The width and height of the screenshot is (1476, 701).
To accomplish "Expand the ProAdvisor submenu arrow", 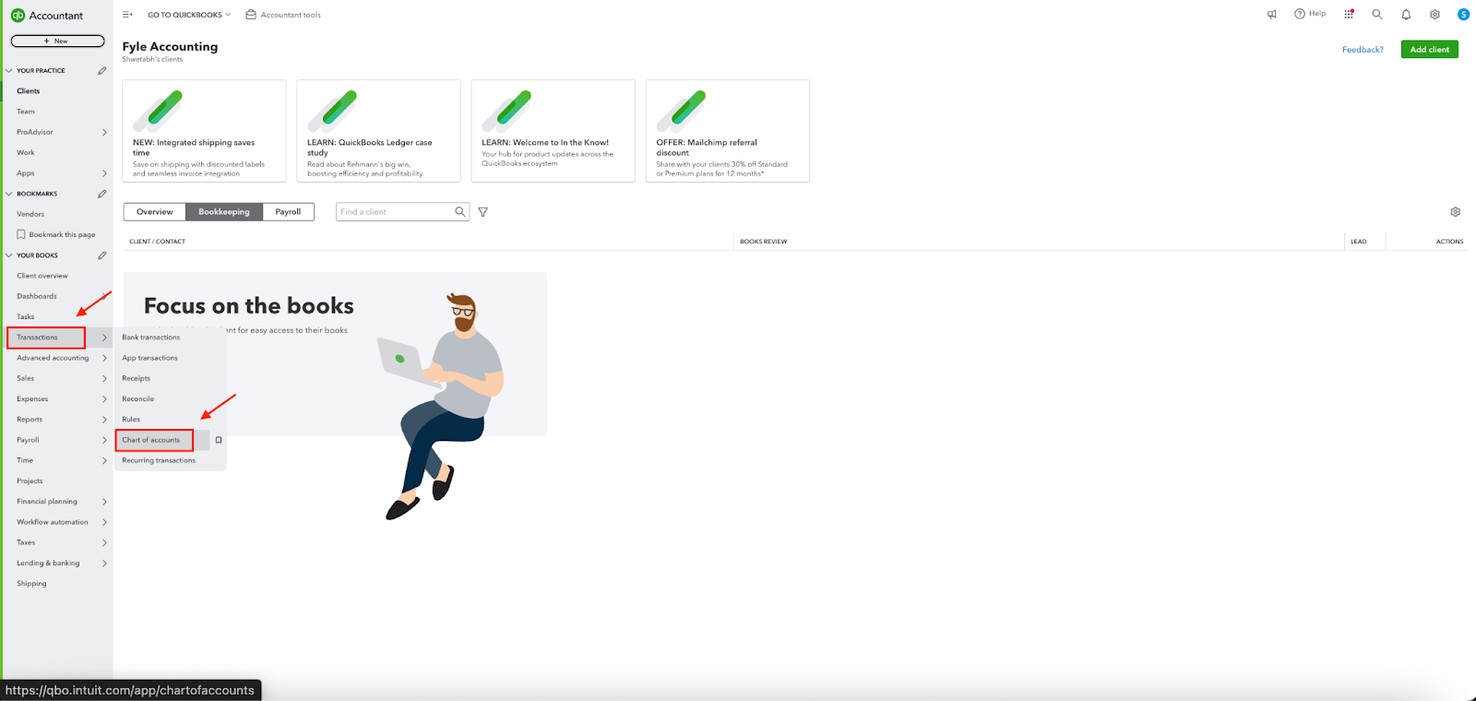I will 104,132.
